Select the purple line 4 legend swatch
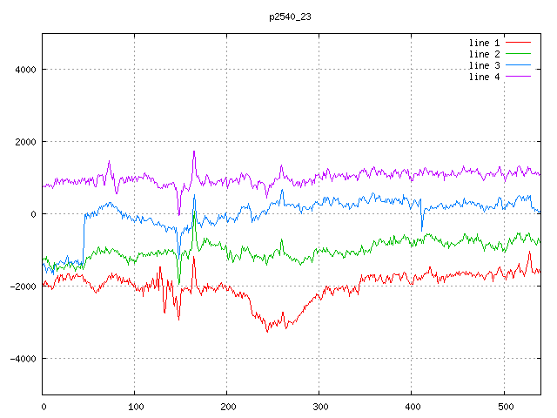The image size is (557, 418). [x=519, y=77]
